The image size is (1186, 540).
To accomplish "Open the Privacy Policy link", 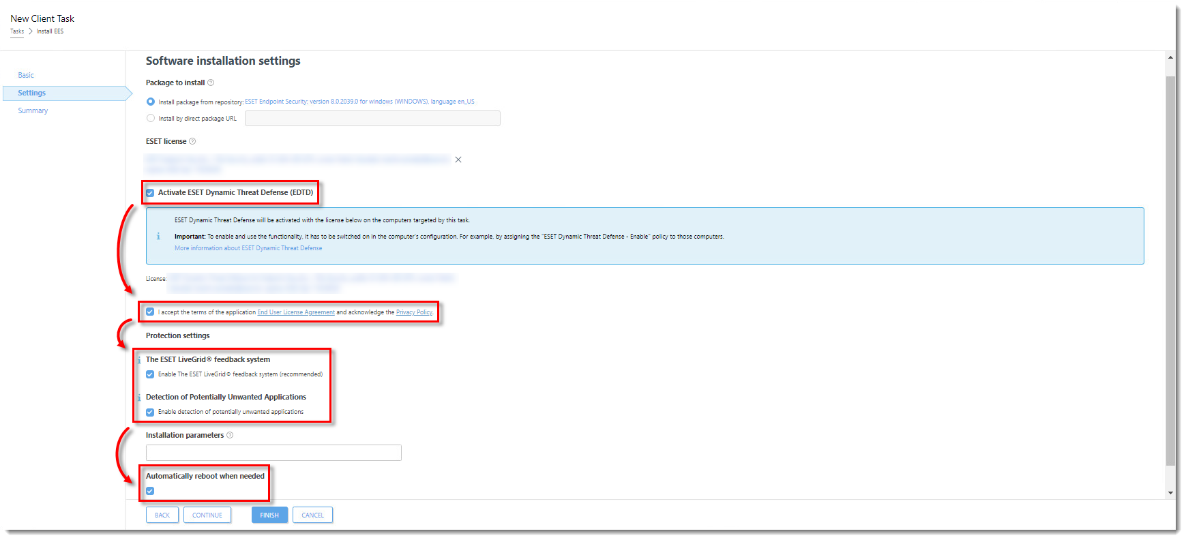I will pyautogui.click(x=415, y=312).
